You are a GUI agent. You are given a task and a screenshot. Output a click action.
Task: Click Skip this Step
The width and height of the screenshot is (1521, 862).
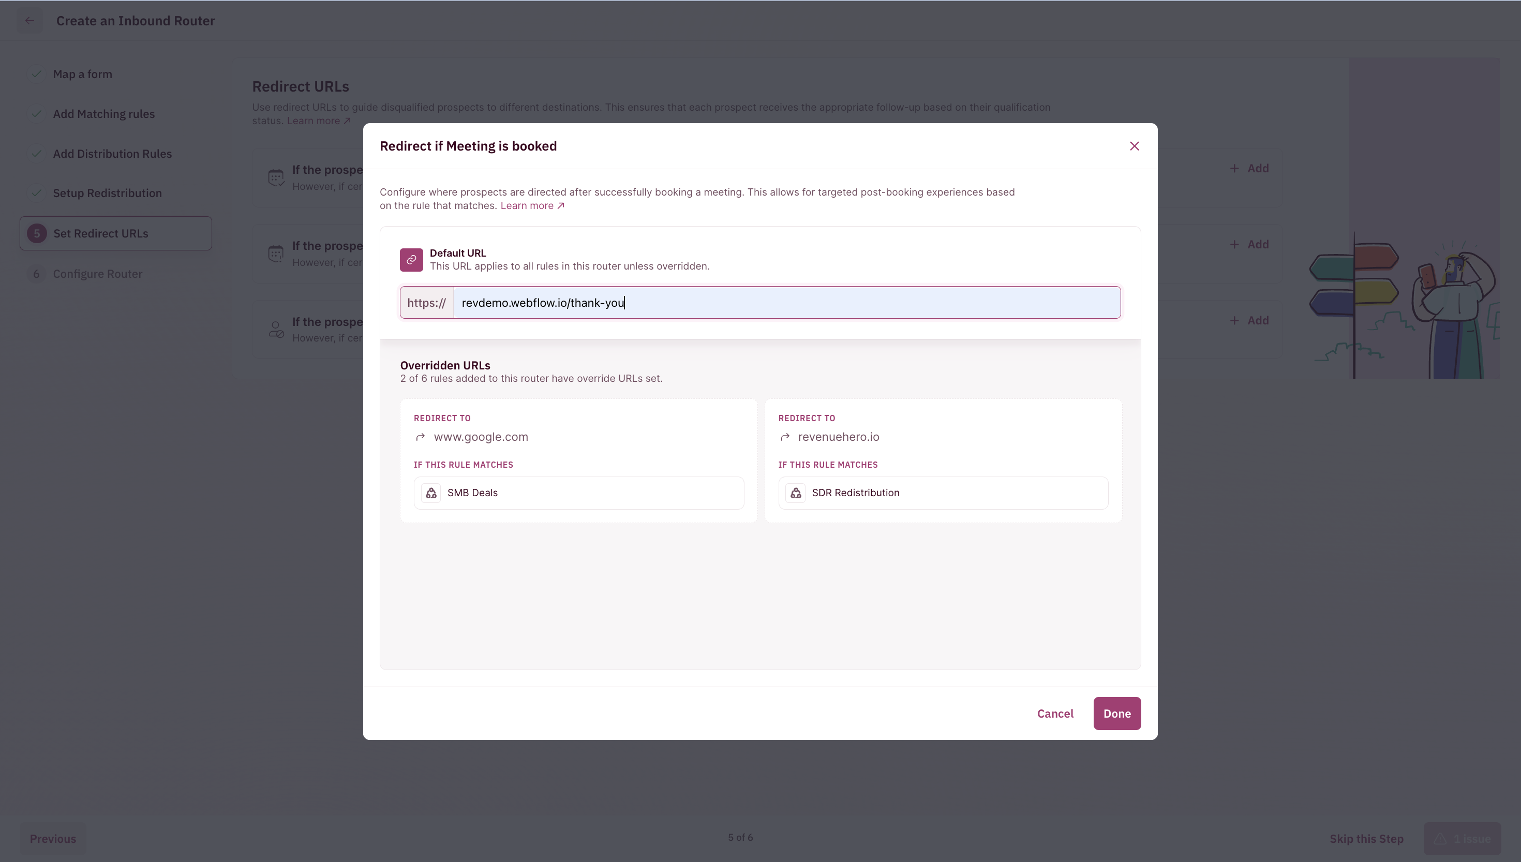point(1366,839)
